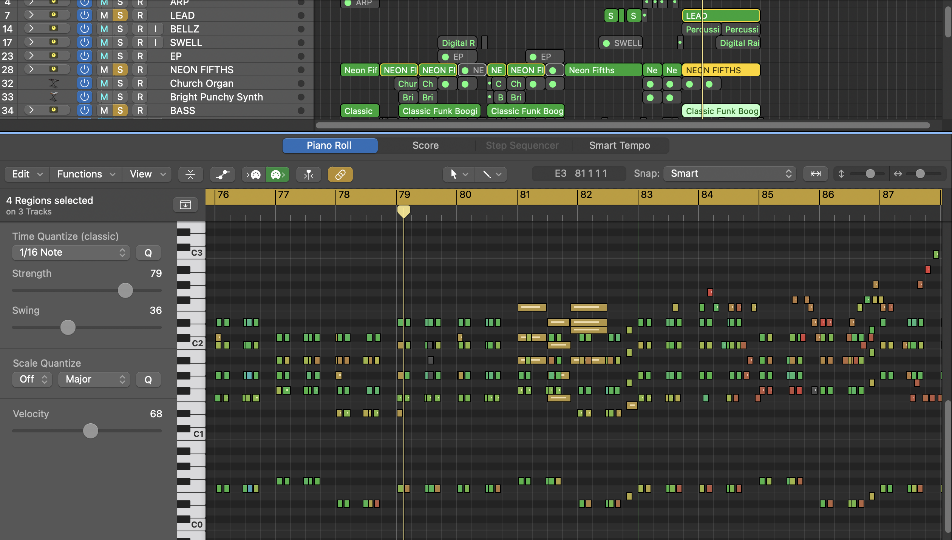Toggle power button on Bright Punchy Synth track

tap(85, 97)
